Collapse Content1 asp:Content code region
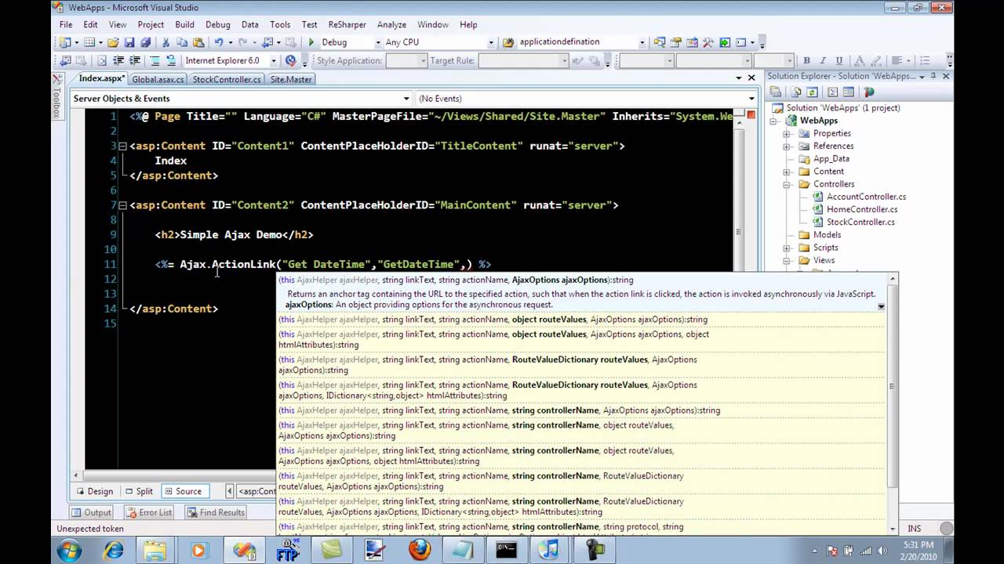 pyautogui.click(x=123, y=146)
